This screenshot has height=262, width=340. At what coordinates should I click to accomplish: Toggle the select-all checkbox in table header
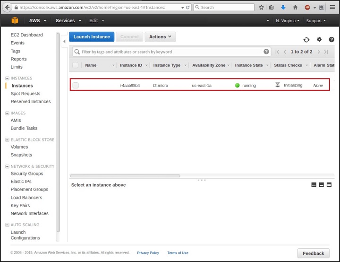tap(75, 65)
